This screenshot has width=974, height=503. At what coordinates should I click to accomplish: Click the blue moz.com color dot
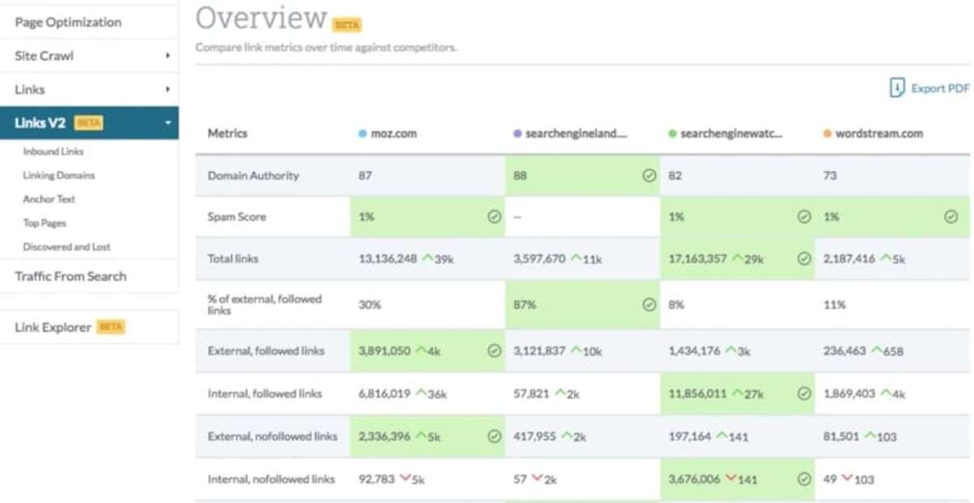pyautogui.click(x=363, y=134)
